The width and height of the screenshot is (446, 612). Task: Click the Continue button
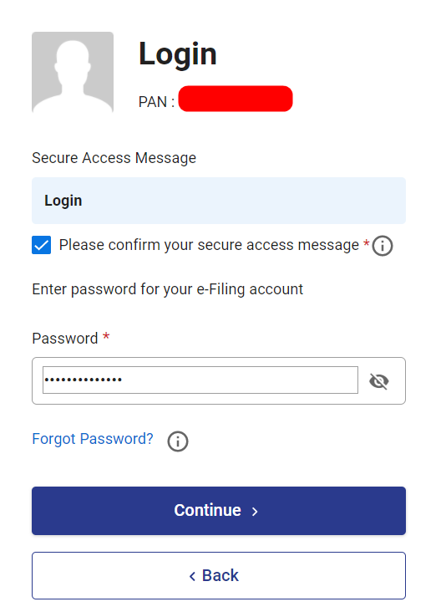click(219, 511)
